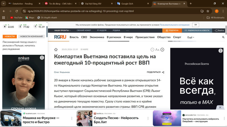Image resolution: width=227 pixels, height=127 pixels.
Task: Open the Спорт section
Action: click(x=177, y=37)
